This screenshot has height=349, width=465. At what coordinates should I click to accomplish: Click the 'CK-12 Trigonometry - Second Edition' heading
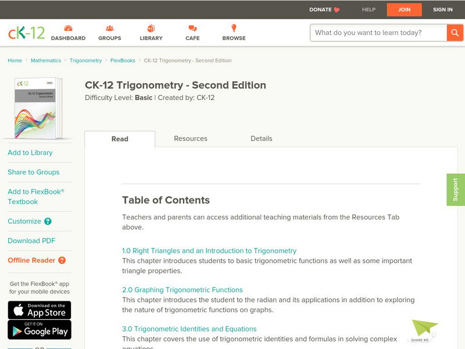(176, 85)
